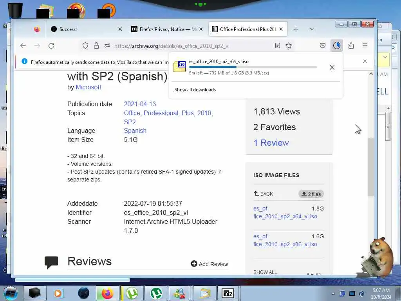
Task: Click SHOW ALL files link
Action: tap(265, 272)
